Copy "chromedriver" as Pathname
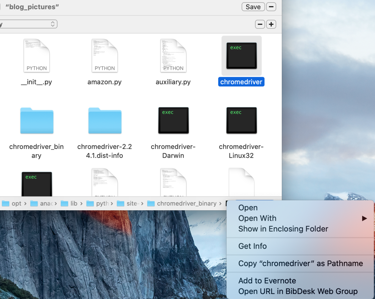Viewport: 375px width, 299px height. [x=301, y=263]
